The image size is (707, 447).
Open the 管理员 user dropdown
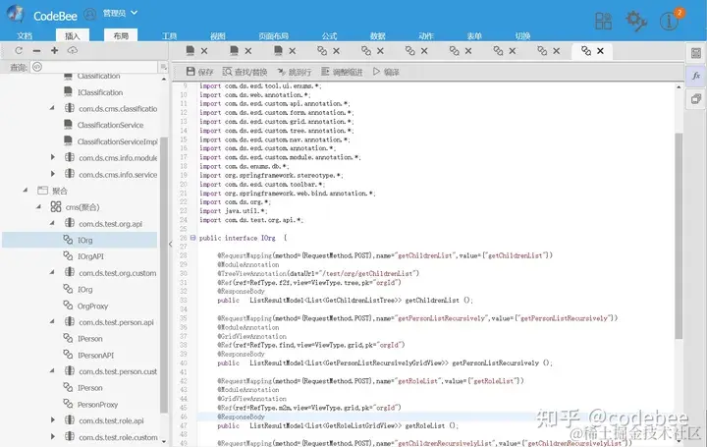pyautogui.click(x=120, y=13)
